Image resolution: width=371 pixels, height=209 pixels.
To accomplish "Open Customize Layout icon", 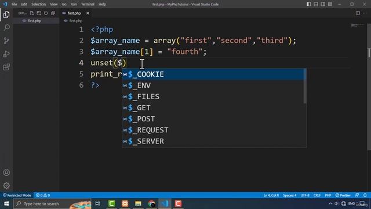I will click(330, 4).
